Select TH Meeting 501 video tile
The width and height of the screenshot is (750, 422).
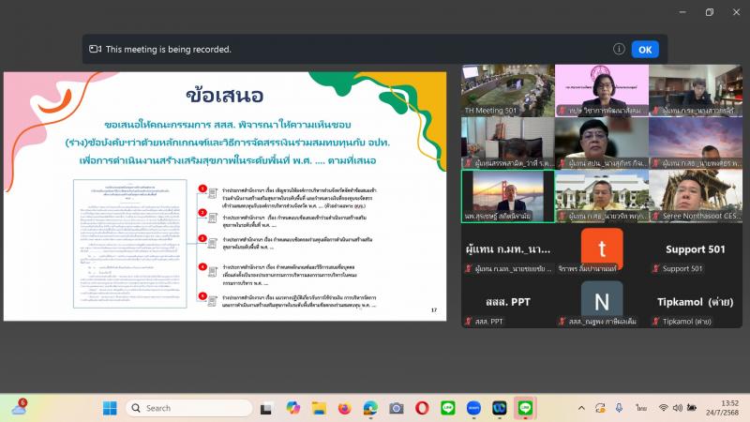[x=507, y=91]
